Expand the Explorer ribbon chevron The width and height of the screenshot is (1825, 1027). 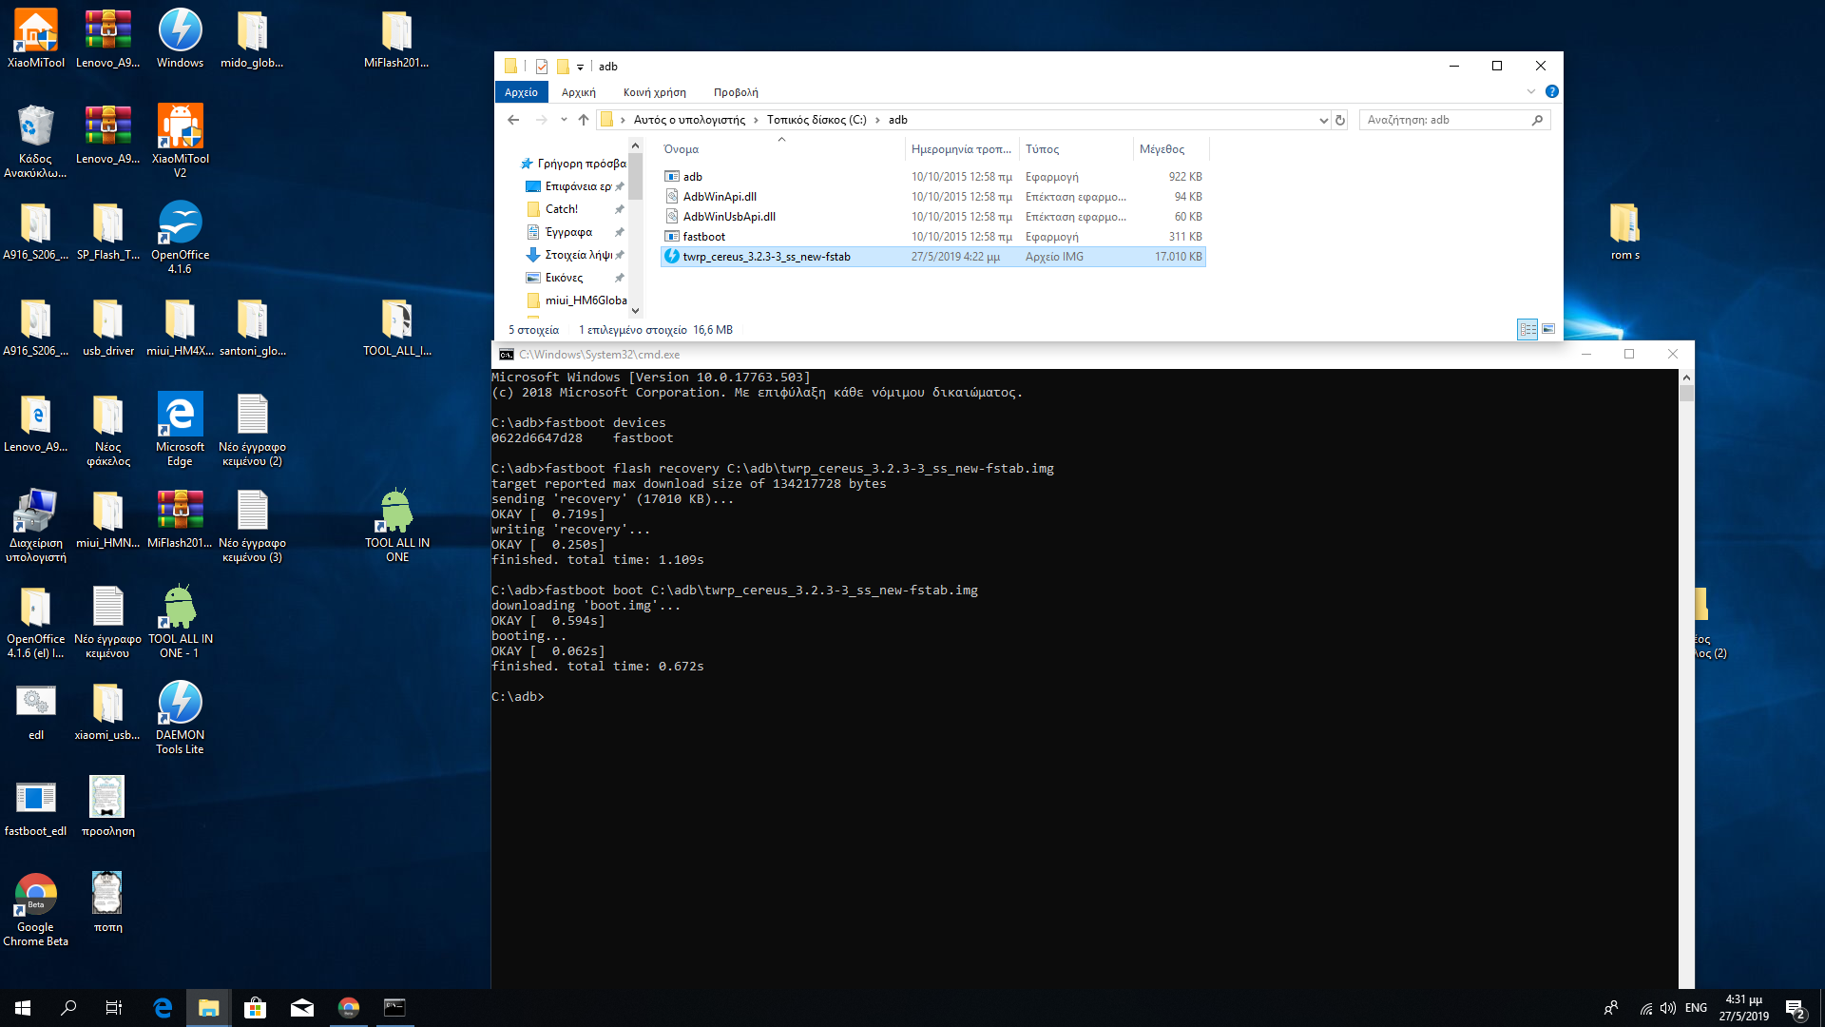point(1530,91)
